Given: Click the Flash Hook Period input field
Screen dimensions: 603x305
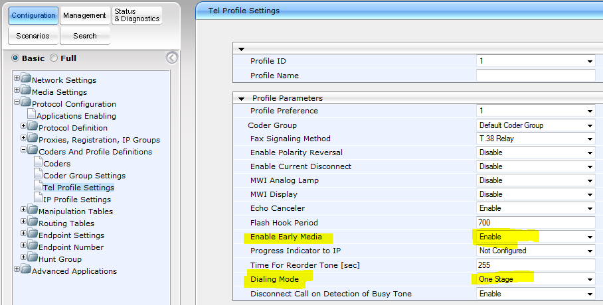Looking at the screenshot, I should pos(536,222).
